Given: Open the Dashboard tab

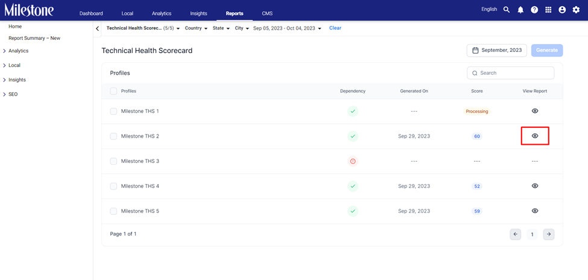Looking at the screenshot, I should pyautogui.click(x=91, y=13).
